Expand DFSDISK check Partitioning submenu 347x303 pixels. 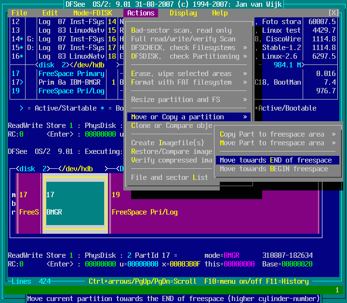click(188, 56)
